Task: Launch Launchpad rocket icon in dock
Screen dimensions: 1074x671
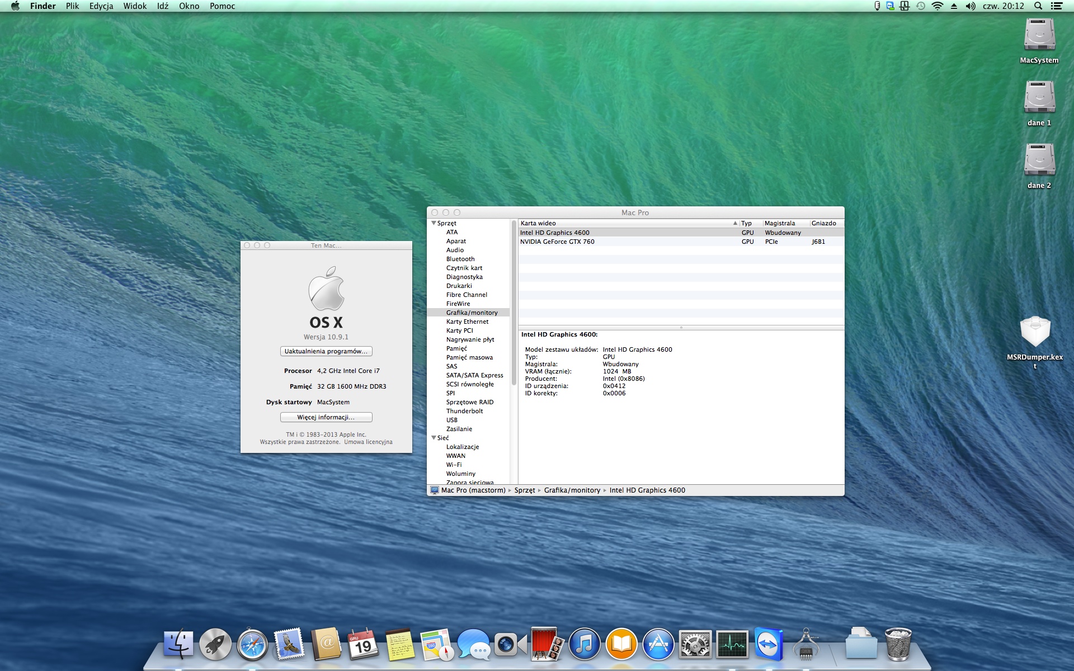Action: (215, 644)
